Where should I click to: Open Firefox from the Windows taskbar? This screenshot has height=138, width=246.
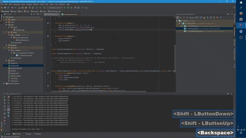pyautogui.click(x=241, y=13)
